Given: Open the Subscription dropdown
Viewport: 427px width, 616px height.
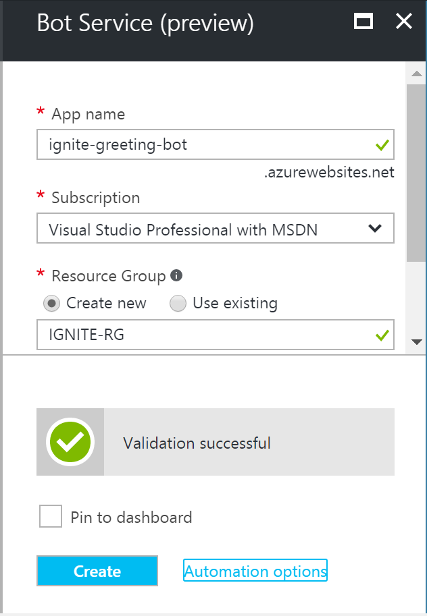Looking at the screenshot, I should [215, 228].
